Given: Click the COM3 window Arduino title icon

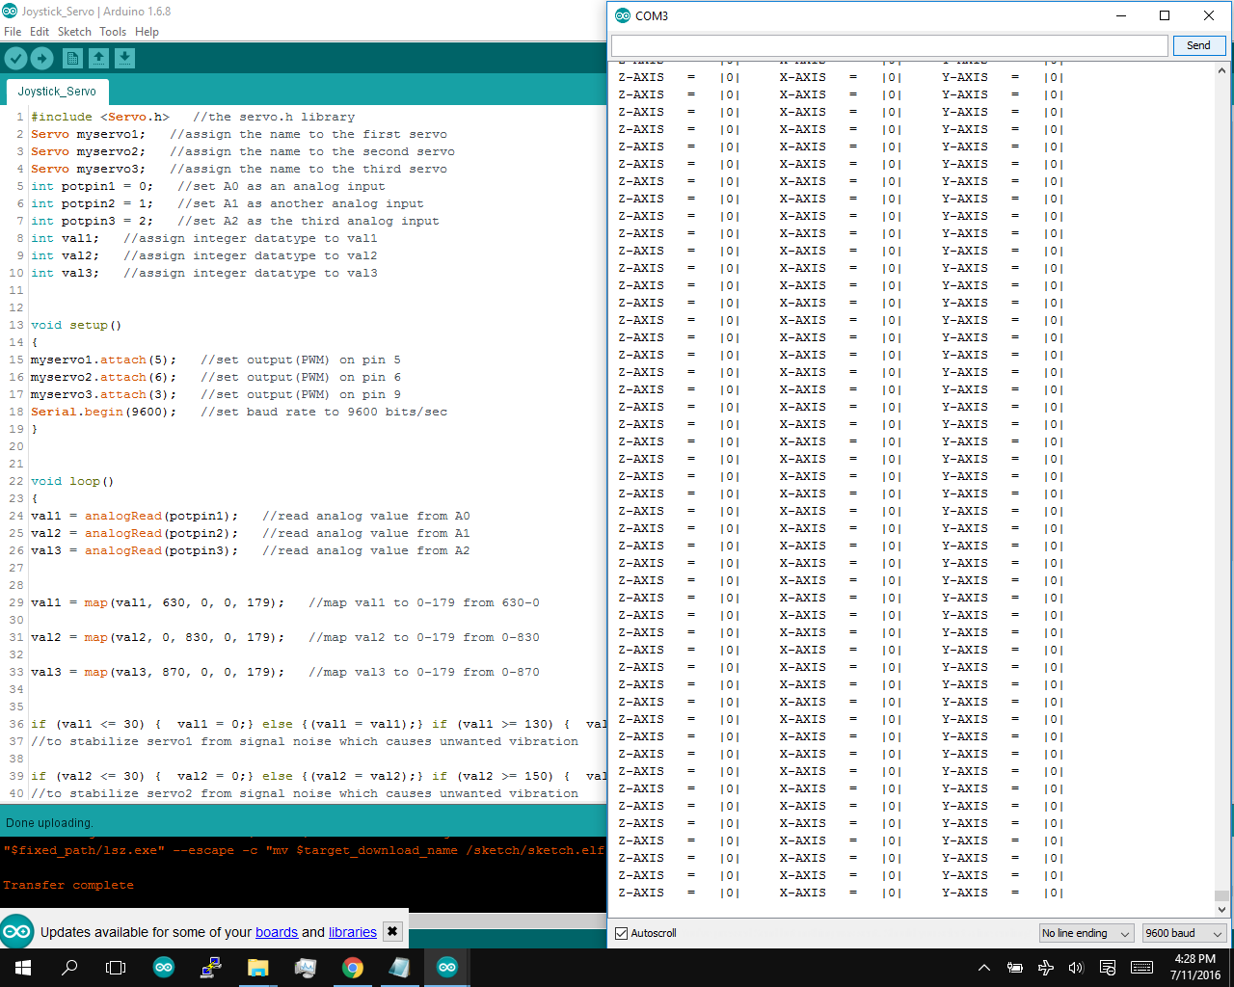Looking at the screenshot, I should click(x=623, y=15).
